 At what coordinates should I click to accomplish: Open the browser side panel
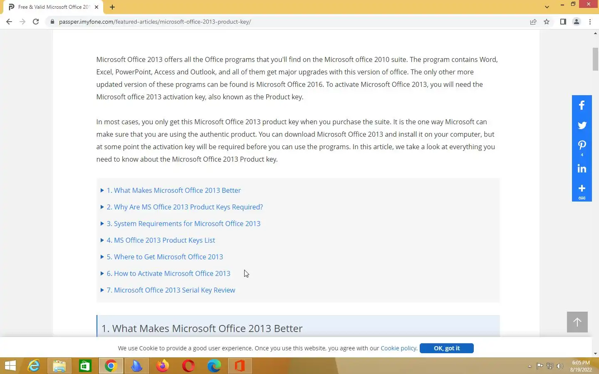tap(563, 22)
